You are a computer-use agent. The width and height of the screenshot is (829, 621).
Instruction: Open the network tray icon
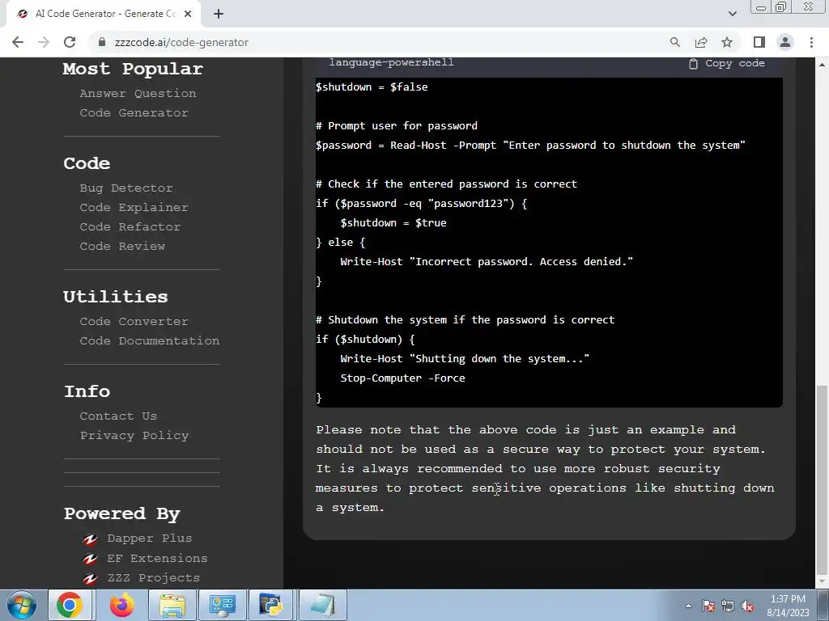(x=728, y=606)
